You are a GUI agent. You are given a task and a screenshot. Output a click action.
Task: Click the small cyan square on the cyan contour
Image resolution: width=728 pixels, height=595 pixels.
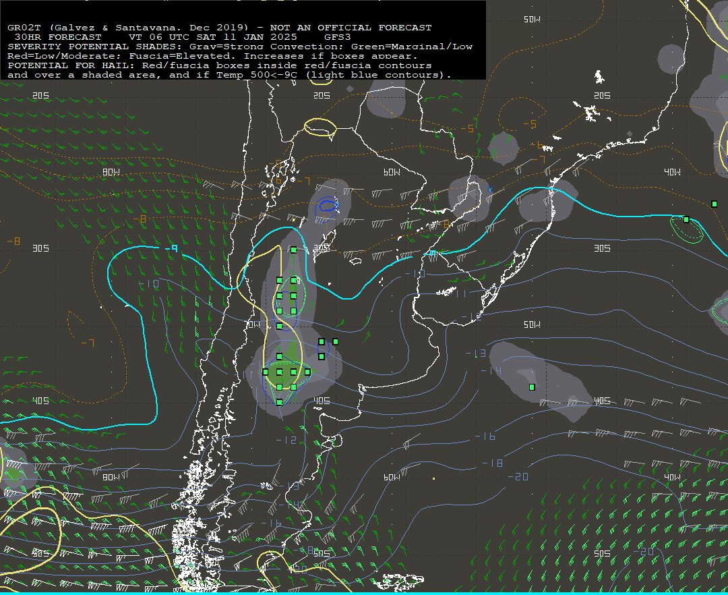(432, 253)
